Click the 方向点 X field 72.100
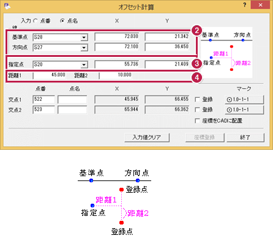Image resolution: width=273 pixels, height=241 pixels. [x=117, y=47]
